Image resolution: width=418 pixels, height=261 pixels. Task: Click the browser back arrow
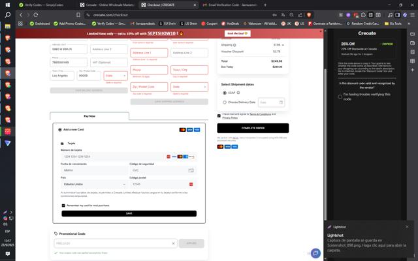(x=21, y=15)
